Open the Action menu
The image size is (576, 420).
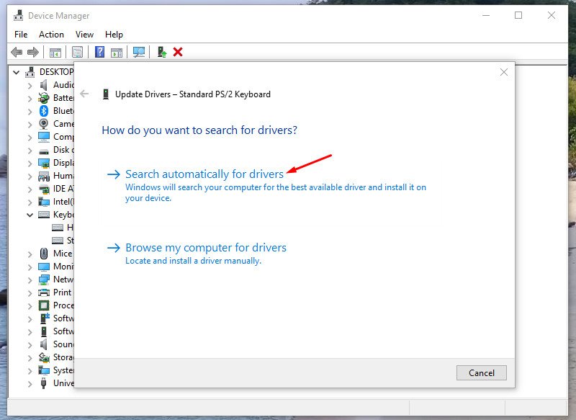(51, 34)
